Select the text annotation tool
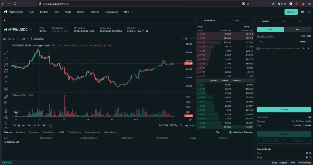Image resolution: width=313 pixels, height=165 pixels. pos(6,83)
